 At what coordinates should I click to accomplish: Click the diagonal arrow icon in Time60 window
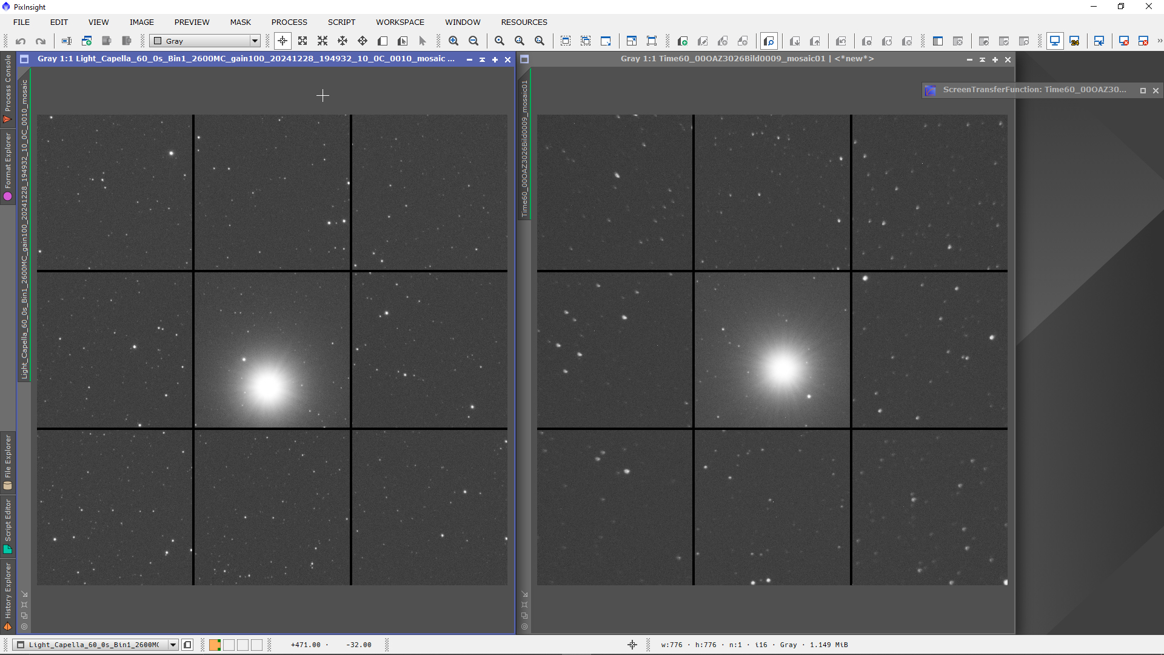click(525, 594)
